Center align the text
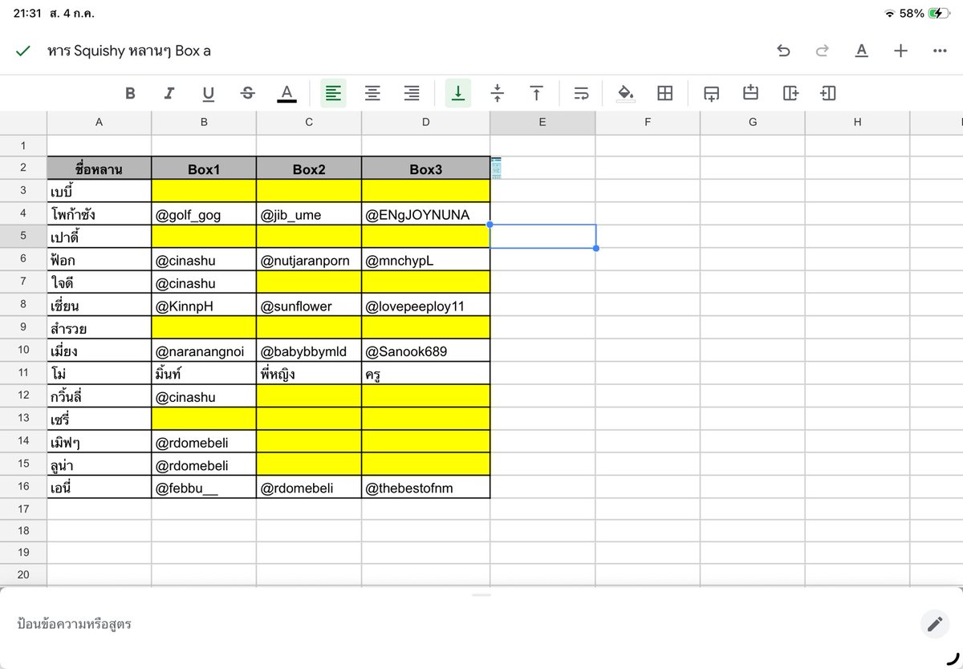The image size is (963, 669). [372, 94]
